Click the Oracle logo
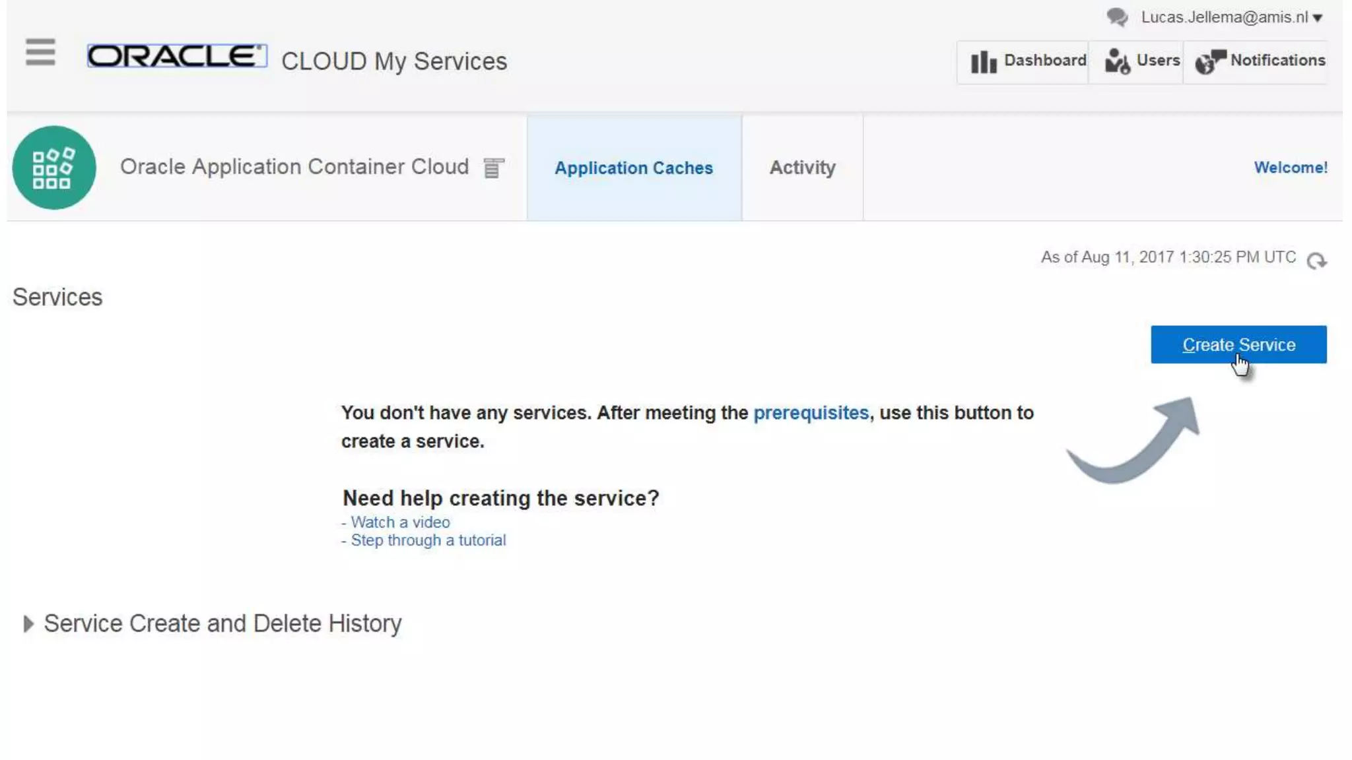This screenshot has width=1352, height=760. [x=177, y=56]
